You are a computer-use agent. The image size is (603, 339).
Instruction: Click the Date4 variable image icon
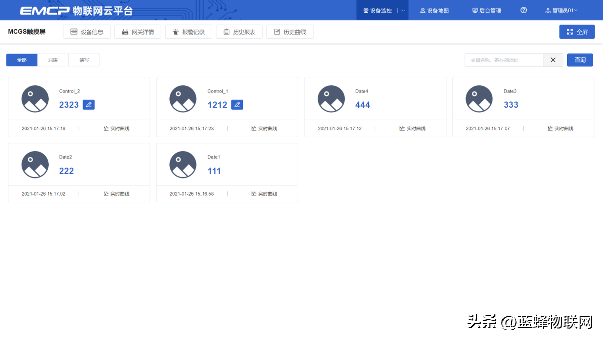click(x=331, y=99)
